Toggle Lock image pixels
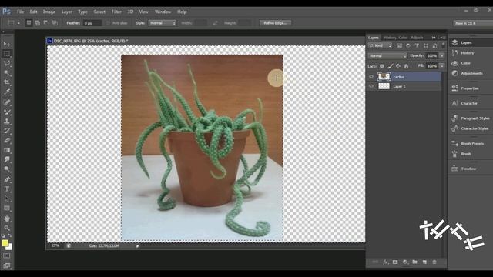Image resolution: width=493 pixels, height=277 pixels. click(390, 66)
